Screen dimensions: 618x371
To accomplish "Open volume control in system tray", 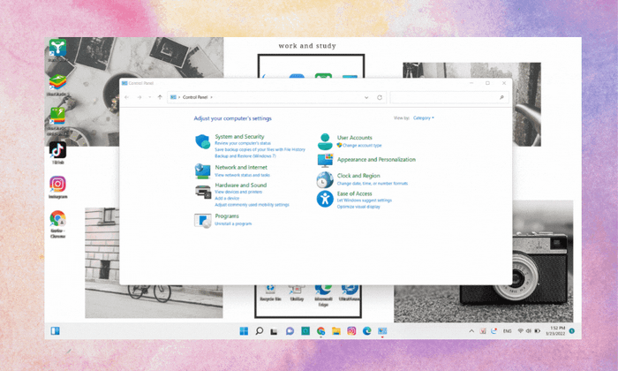I will point(529,331).
